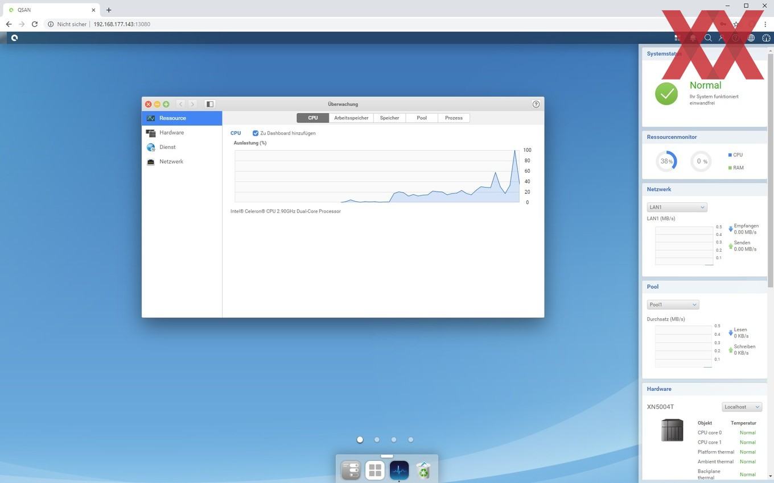Screen dimensions: 774x483
Task: Click the 'Ambient thermal' row
Action: point(727,461)
